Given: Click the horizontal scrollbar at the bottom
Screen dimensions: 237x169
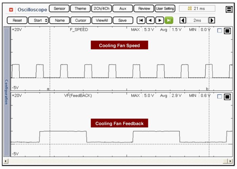Looking at the screenshot, I should click(118, 161).
